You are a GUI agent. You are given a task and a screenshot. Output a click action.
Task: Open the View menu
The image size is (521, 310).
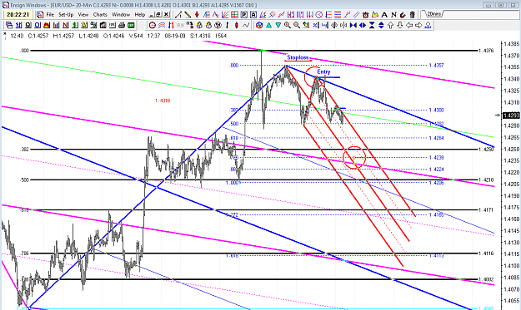83,15
